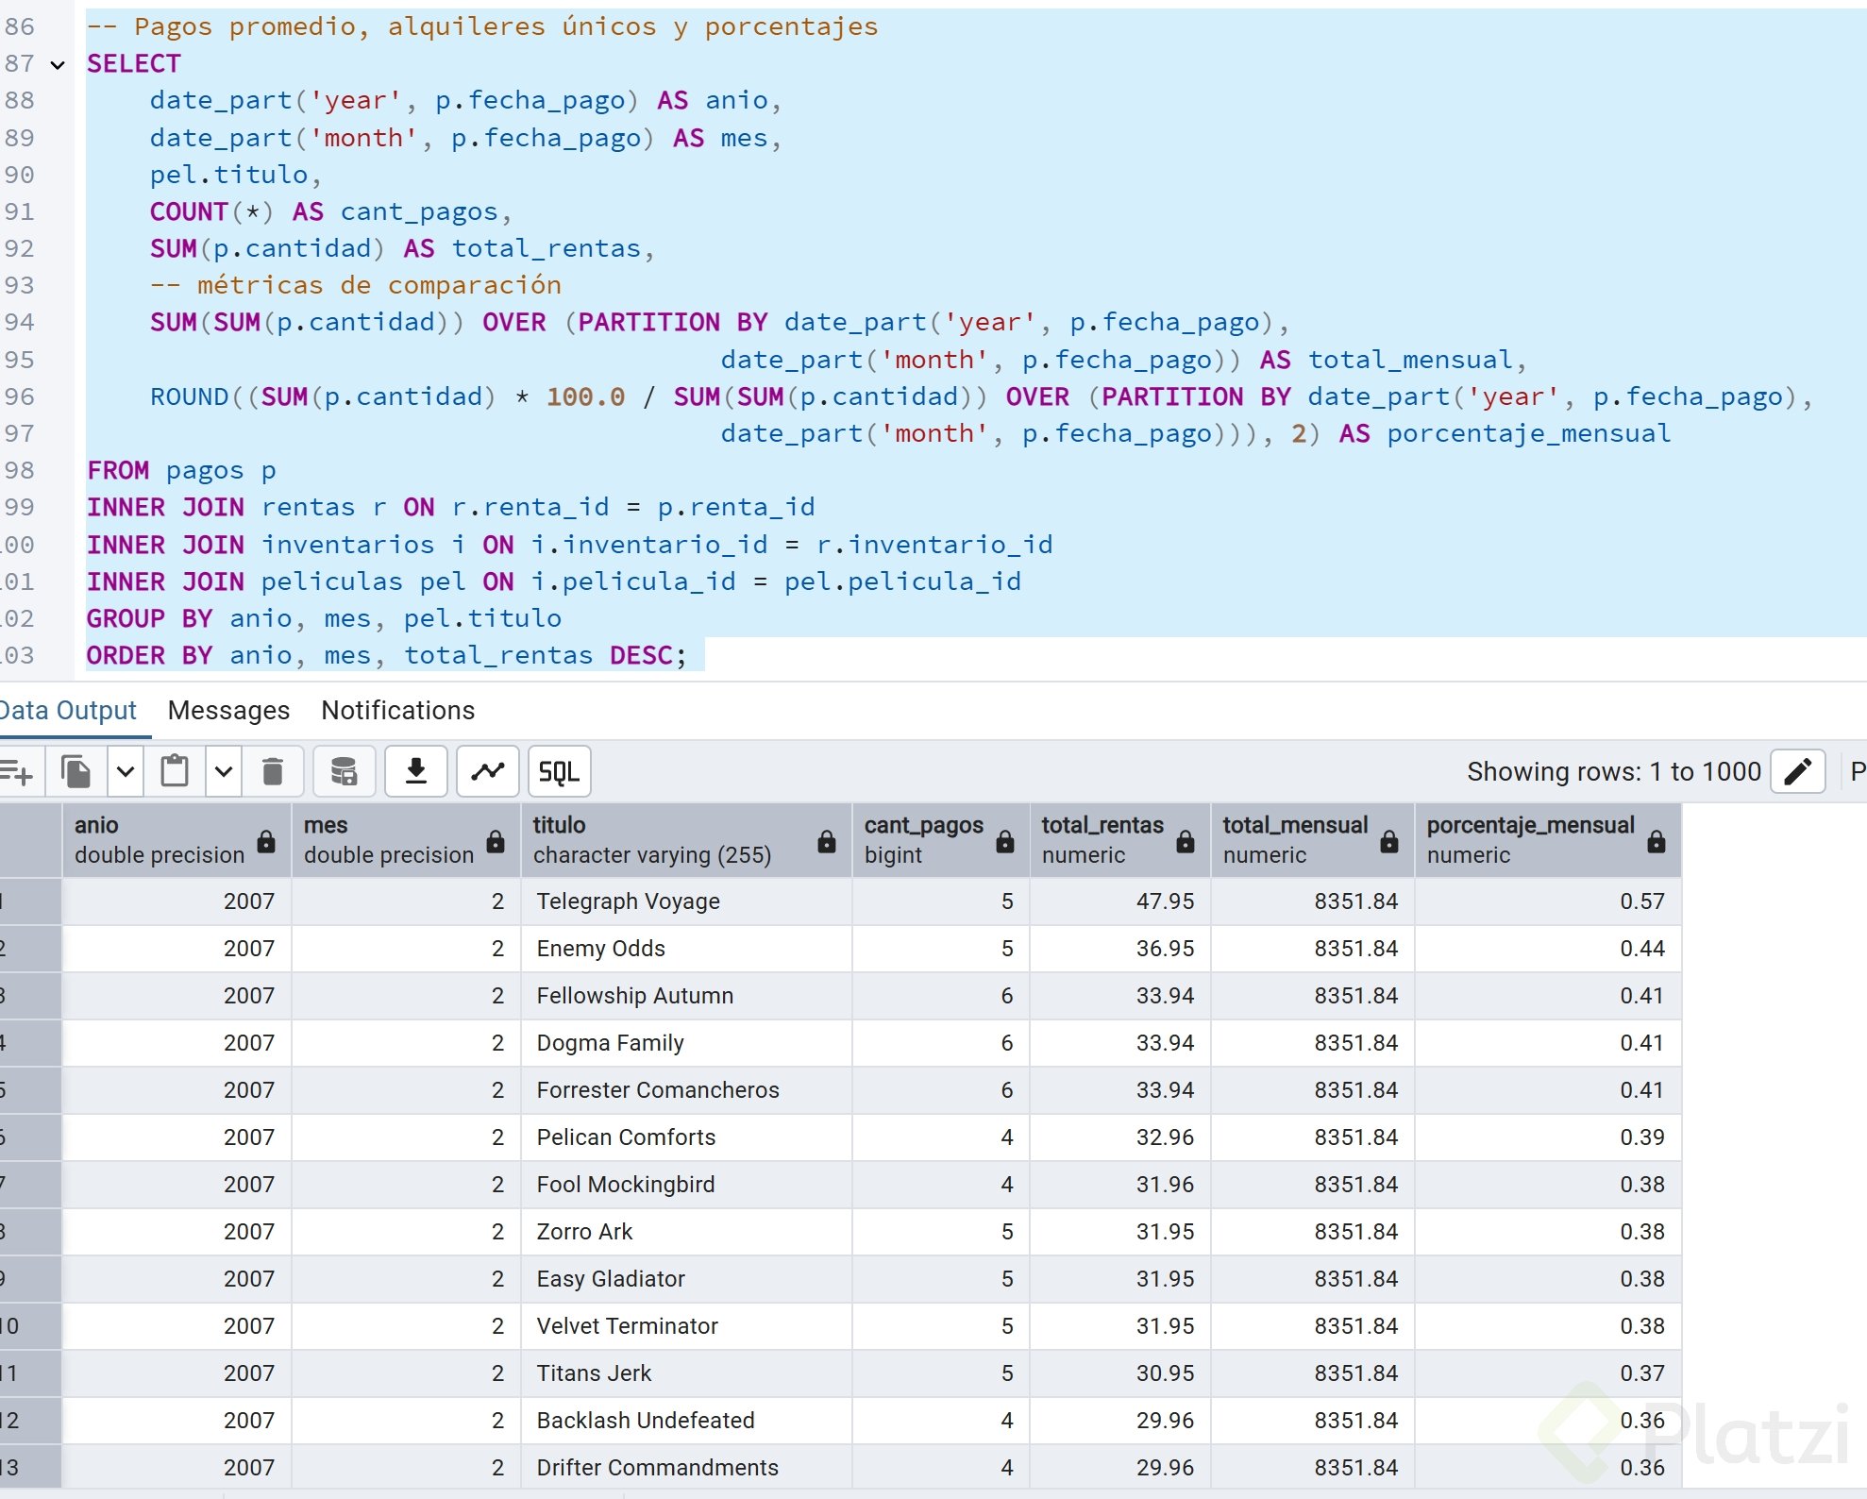Click the Save data changes database icon
Image resolution: width=1867 pixels, height=1499 pixels.
[x=344, y=772]
